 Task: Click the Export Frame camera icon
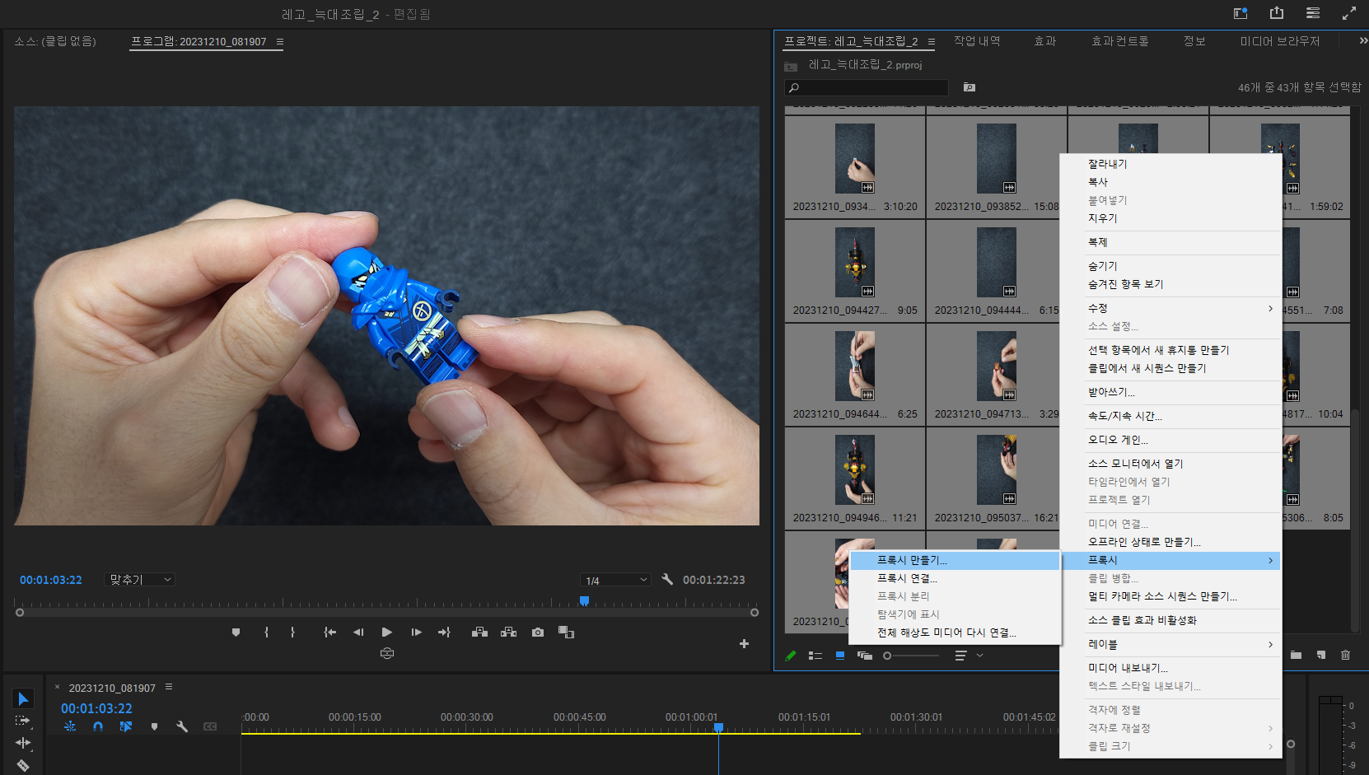tap(538, 633)
